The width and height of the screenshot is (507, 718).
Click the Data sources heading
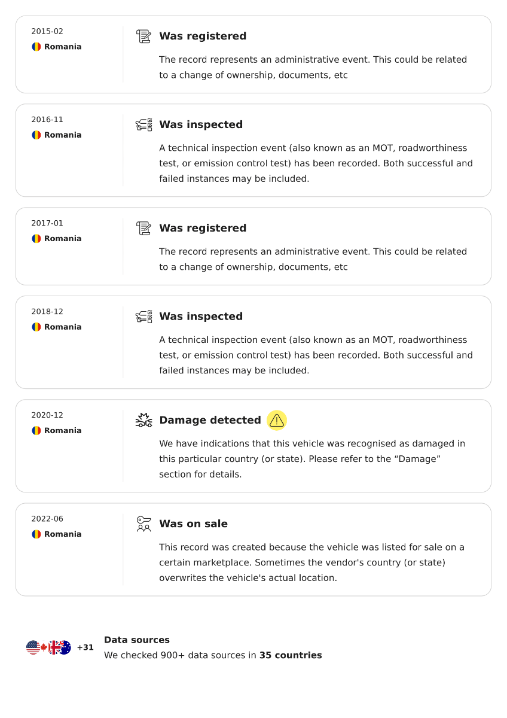click(x=137, y=640)
